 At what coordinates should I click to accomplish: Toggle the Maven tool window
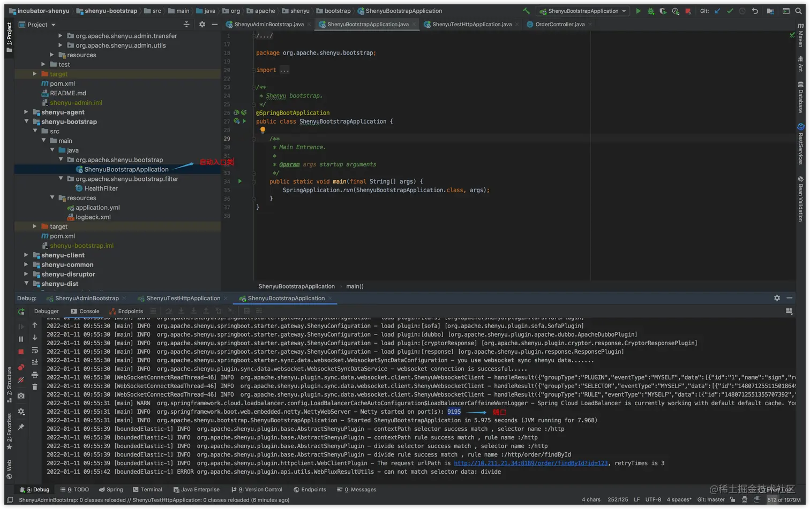click(x=800, y=35)
